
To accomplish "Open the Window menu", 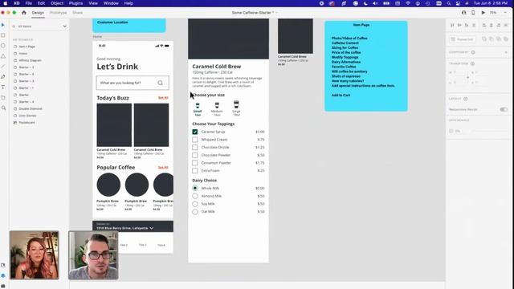I will click(x=111, y=3).
